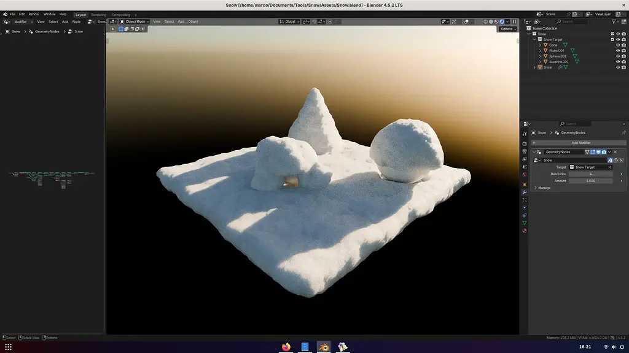Hide Suzanne.001 in viewport
This screenshot has width=629, height=353.
point(618,62)
